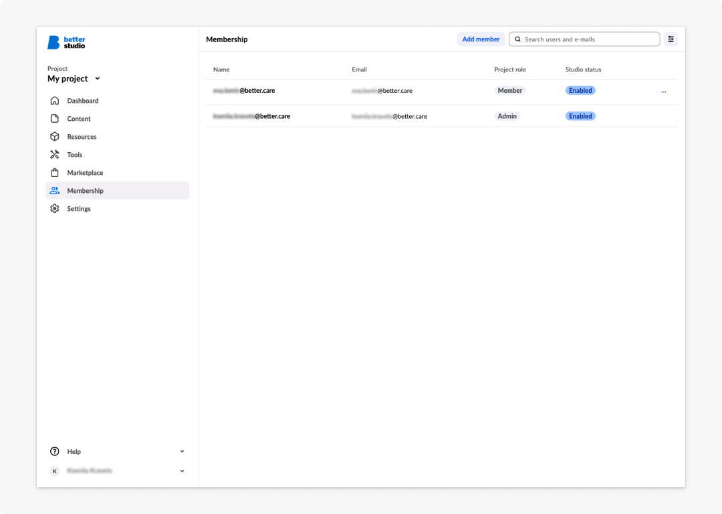Open the Marketplace menu item
The image size is (722, 514).
[x=85, y=173]
